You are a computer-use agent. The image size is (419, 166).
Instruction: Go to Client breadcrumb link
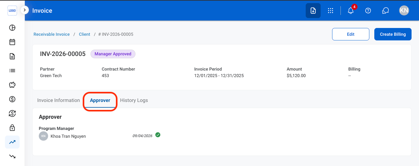click(84, 34)
